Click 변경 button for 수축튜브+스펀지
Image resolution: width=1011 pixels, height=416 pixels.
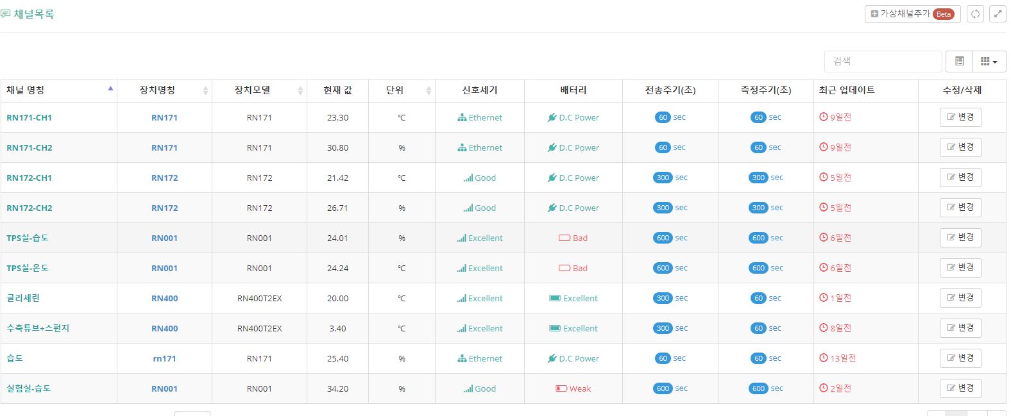pyautogui.click(x=960, y=328)
